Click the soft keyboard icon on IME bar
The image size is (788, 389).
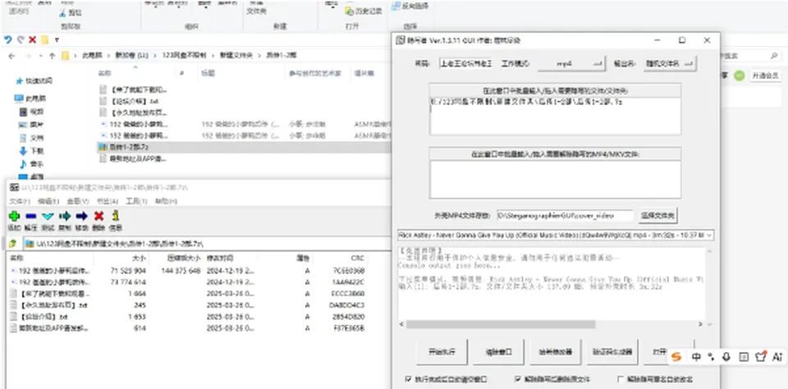click(744, 357)
